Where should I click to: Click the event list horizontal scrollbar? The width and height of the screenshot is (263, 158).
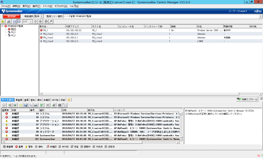coord(91,142)
